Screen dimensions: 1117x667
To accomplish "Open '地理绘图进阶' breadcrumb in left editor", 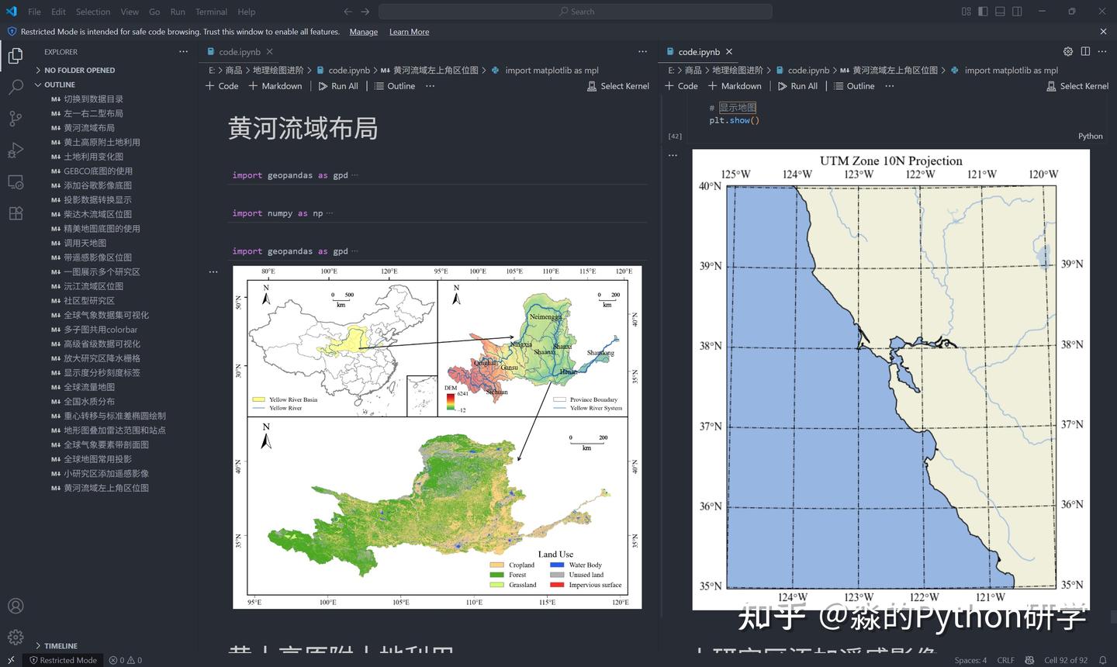I will pyautogui.click(x=278, y=71).
